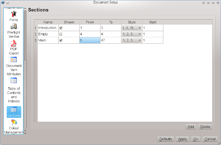The image size is (221, 145).
Task: Click the Start column header
Action: (x=153, y=22)
